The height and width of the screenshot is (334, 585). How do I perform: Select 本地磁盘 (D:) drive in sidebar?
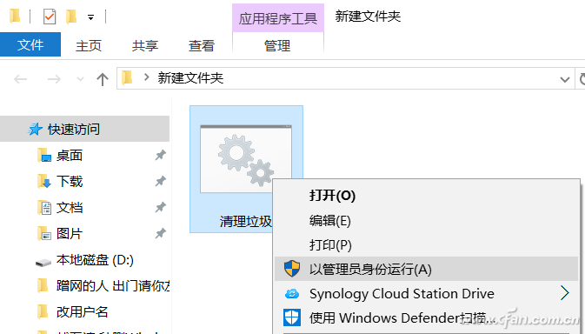coord(95,260)
